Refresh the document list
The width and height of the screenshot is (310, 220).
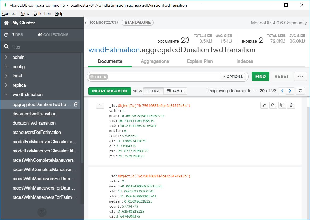300,91
